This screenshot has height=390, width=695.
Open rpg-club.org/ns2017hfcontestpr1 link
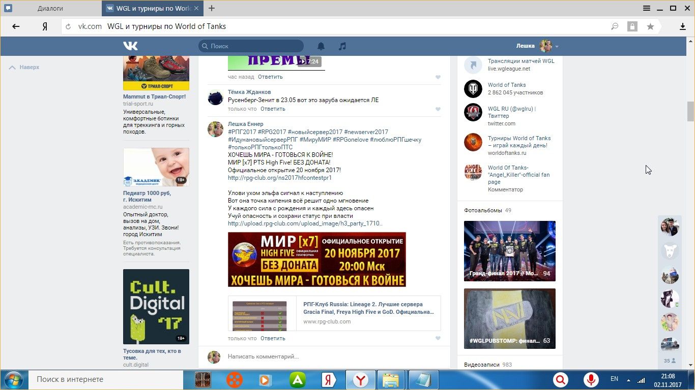(280, 178)
